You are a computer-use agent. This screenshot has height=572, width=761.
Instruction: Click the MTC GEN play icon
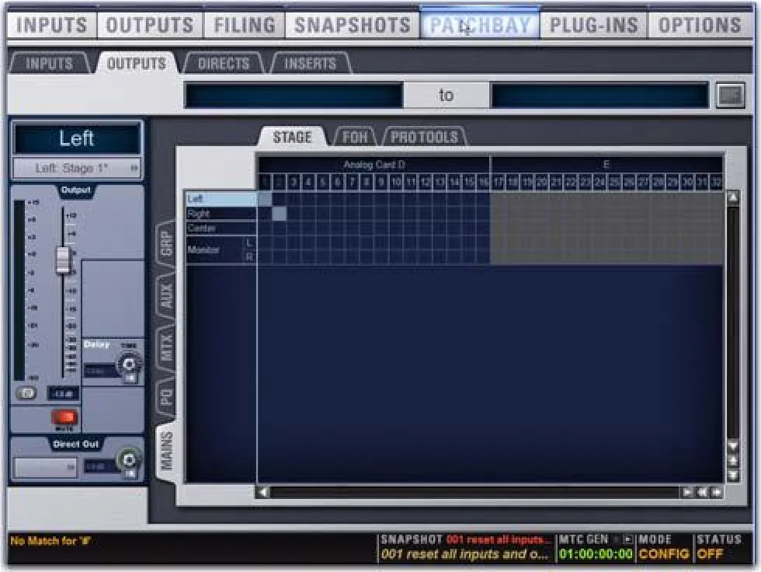(627, 539)
